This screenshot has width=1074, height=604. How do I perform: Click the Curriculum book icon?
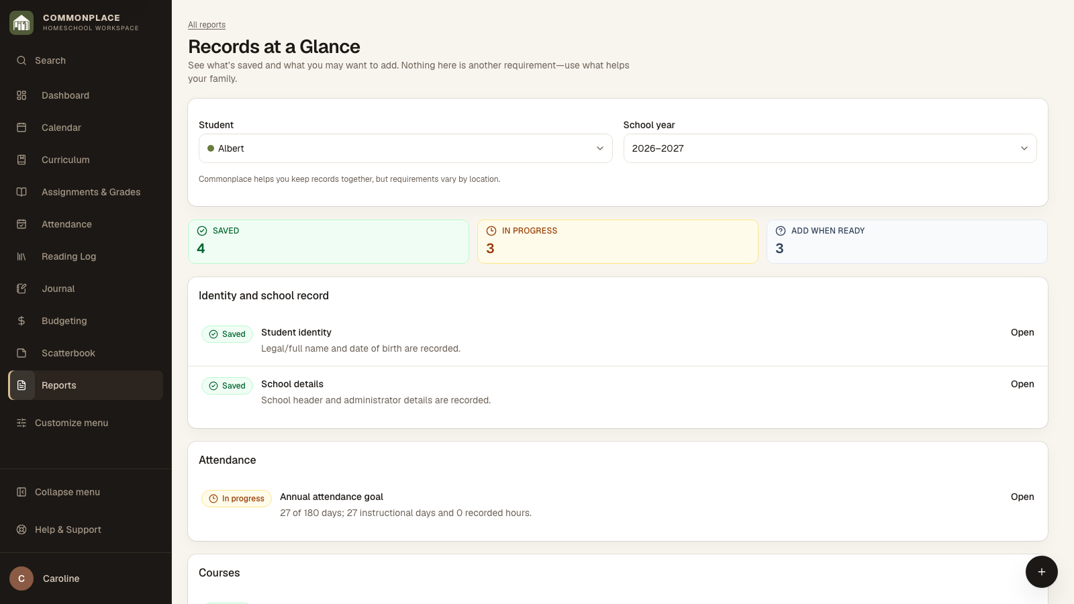[x=21, y=160]
